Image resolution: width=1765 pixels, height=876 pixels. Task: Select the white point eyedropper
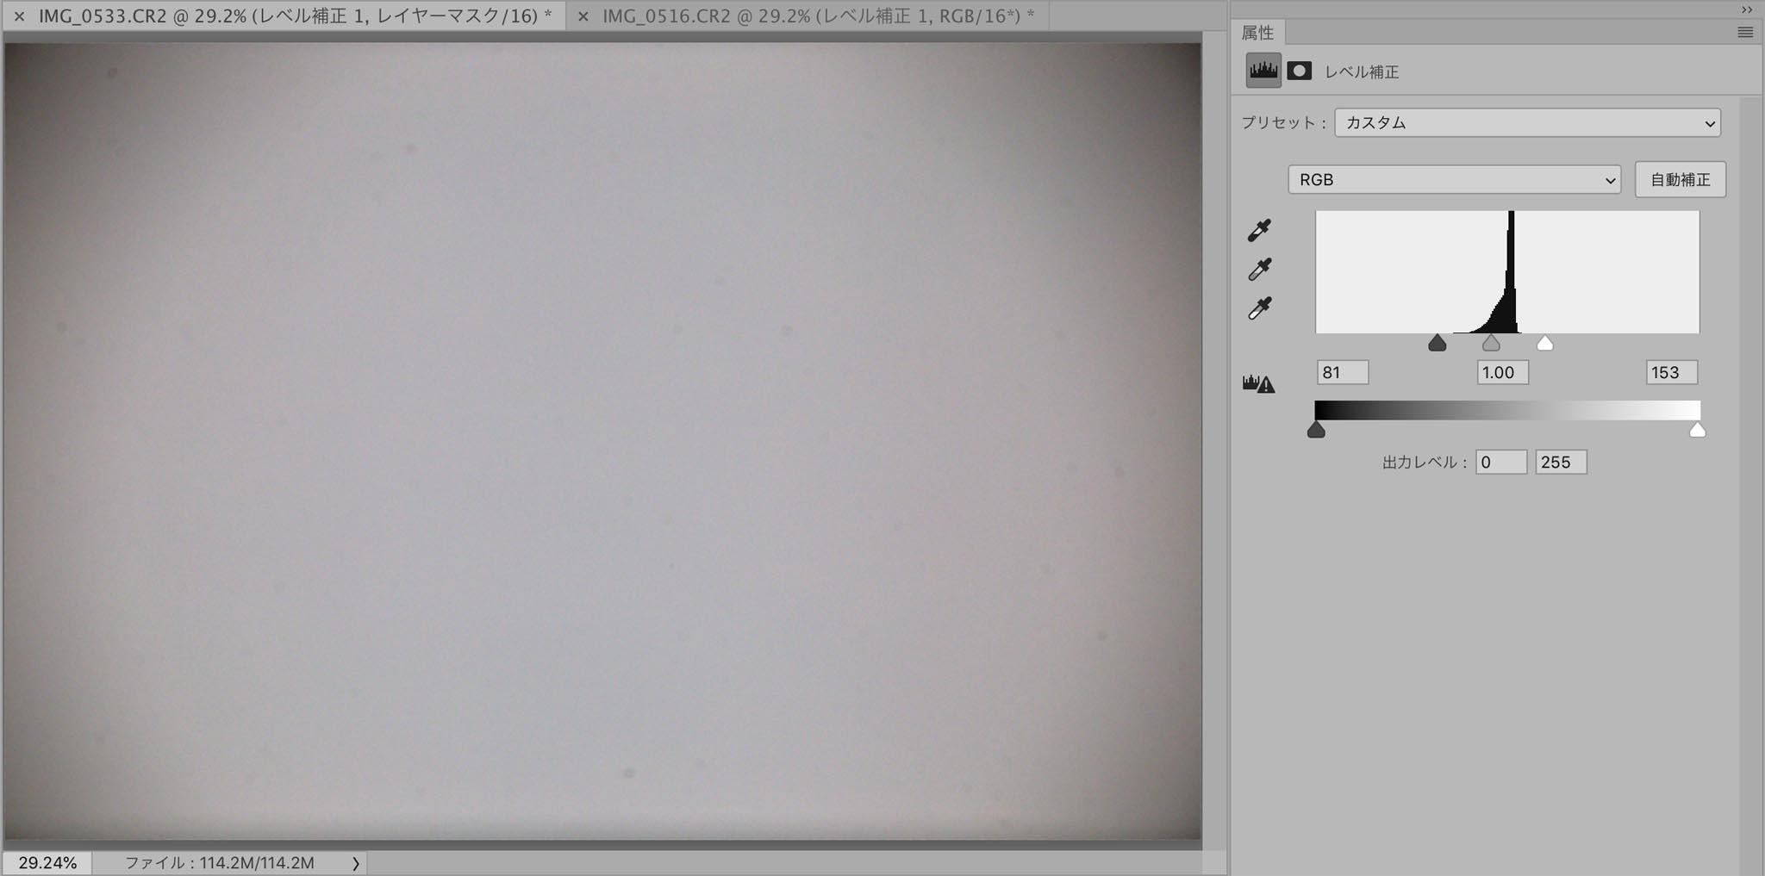point(1259,308)
